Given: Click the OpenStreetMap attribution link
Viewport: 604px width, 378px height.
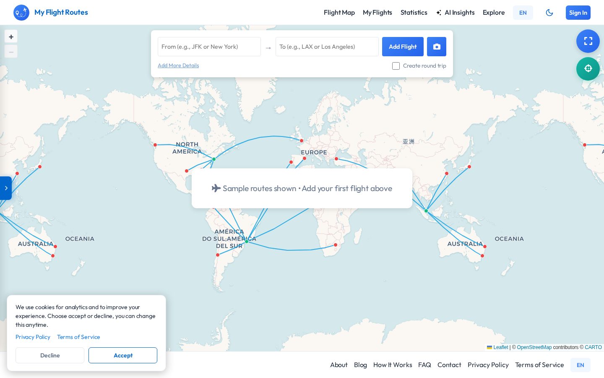Looking at the screenshot, I should tap(534, 347).
